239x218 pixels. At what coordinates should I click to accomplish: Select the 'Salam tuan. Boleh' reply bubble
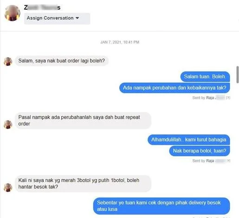tap(205, 76)
